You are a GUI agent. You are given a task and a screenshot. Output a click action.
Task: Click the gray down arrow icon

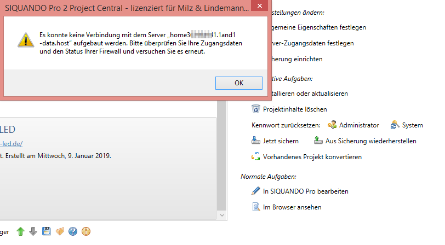(33, 232)
